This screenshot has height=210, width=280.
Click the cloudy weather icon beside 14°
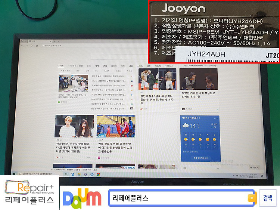[x=186, y=126]
